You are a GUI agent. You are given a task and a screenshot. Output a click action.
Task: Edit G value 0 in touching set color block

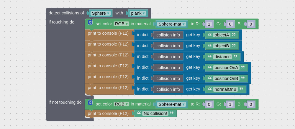pyautogui.click(x=230, y=24)
